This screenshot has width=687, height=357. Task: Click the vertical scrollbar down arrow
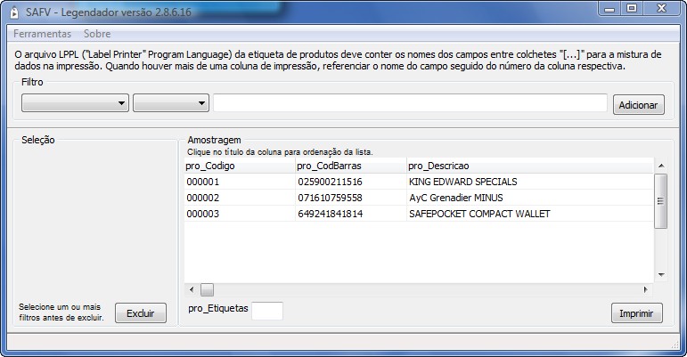click(660, 274)
